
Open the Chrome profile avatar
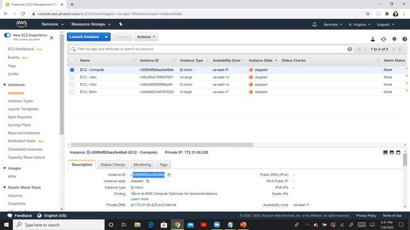tap(395, 14)
